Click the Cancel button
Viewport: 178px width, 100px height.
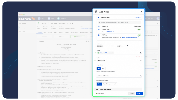pos(131,94)
